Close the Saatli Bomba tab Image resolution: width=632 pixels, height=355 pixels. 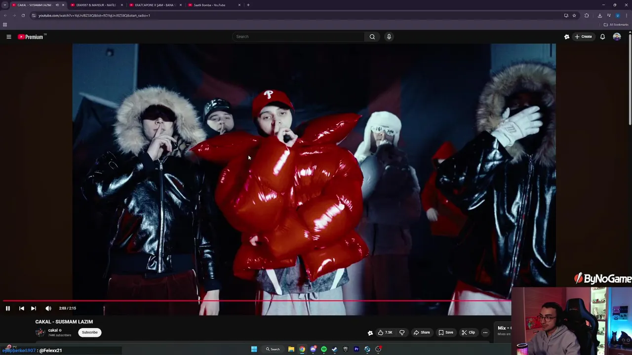239,5
